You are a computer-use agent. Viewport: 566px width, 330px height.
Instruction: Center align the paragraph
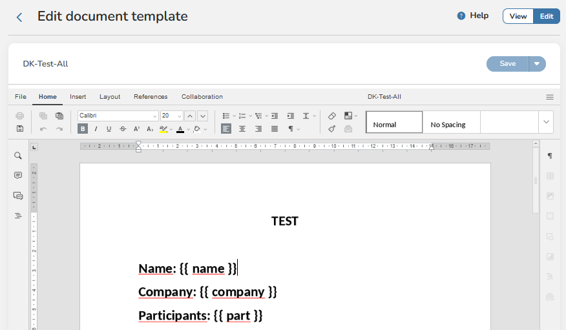click(242, 129)
